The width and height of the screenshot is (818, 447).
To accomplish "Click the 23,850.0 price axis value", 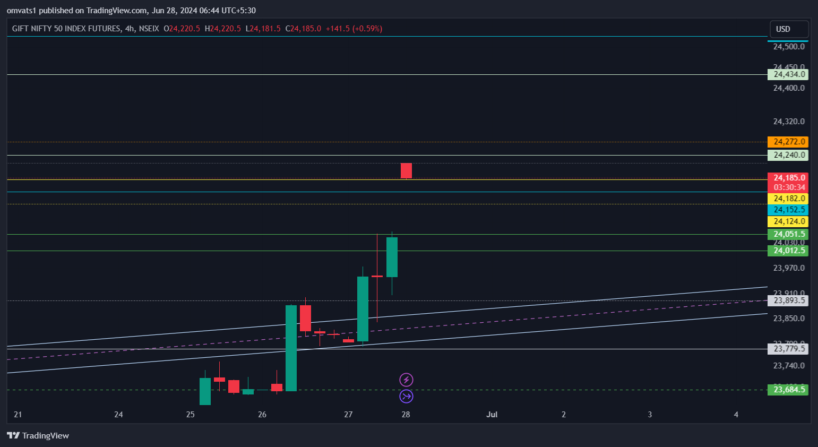I will click(789, 319).
